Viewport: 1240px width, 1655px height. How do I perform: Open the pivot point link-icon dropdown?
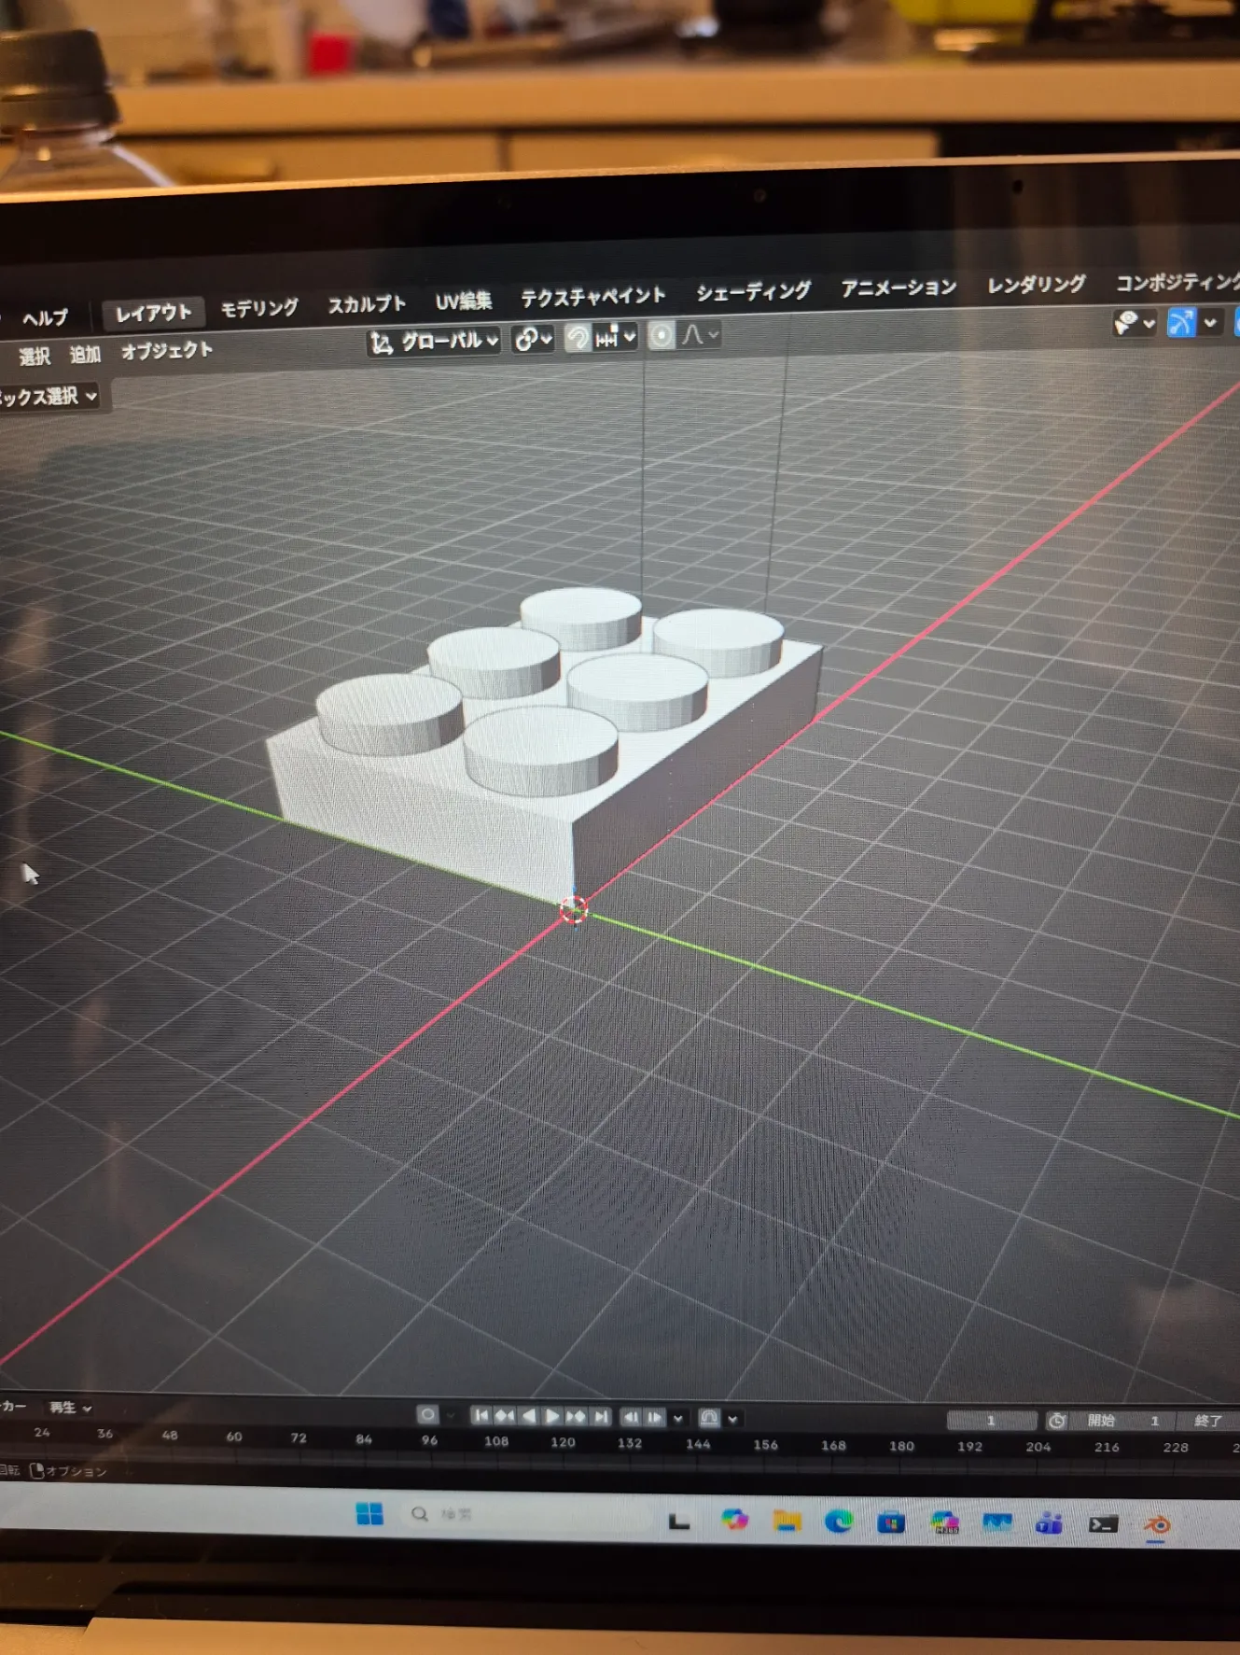(534, 339)
